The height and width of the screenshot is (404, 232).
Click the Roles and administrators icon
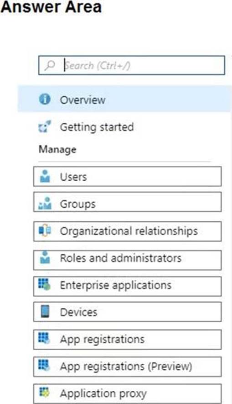(45, 257)
